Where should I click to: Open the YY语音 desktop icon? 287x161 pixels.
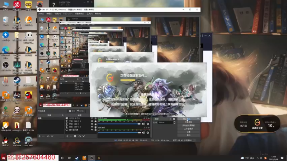(x=28, y=6)
